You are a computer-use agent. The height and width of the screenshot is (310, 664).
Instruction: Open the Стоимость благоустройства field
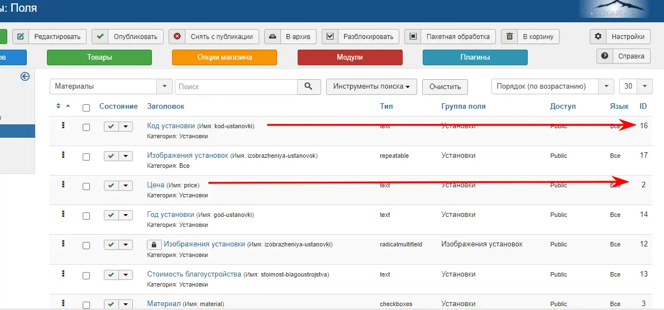click(x=194, y=274)
